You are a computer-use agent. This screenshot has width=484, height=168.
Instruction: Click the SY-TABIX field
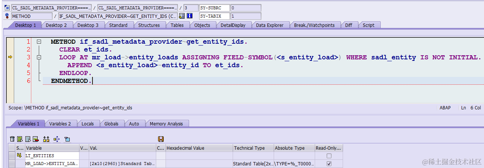[214, 16]
